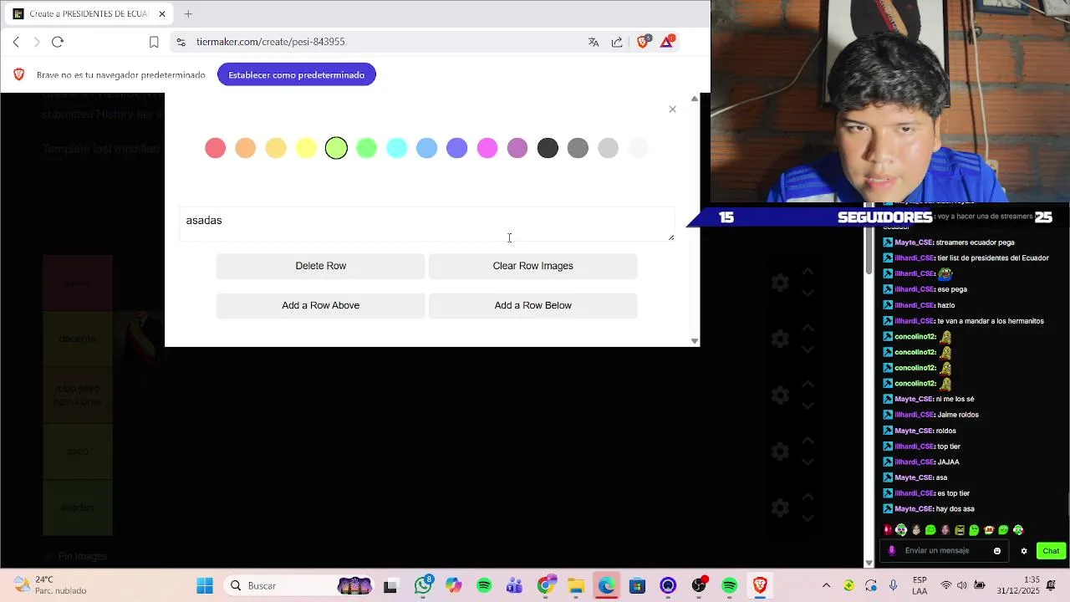This screenshot has width=1070, height=602.
Task: Open Brave Rewards triangle icon
Action: click(x=667, y=41)
